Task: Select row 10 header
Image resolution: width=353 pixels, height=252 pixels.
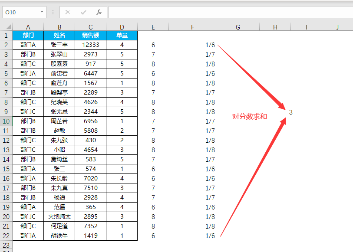Action: point(6,121)
